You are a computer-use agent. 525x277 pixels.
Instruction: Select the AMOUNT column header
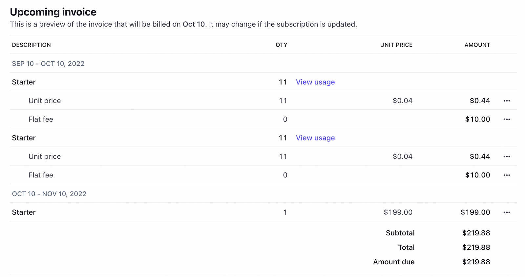(x=477, y=45)
